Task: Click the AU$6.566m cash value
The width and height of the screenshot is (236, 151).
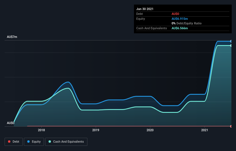Action: pos(180,28)
